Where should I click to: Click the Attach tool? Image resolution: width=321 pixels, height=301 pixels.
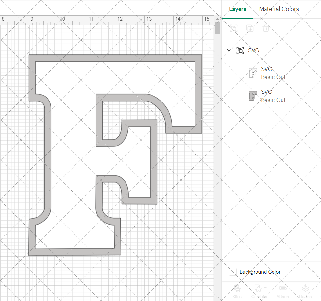[282, 291]
